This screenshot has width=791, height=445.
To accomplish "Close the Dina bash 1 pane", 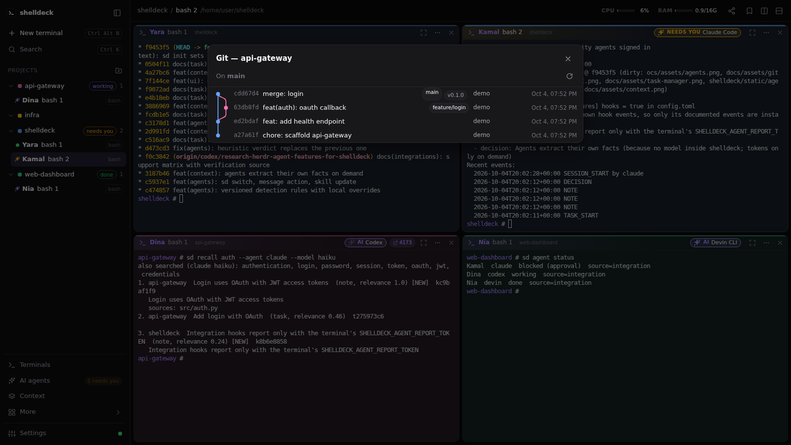I will 451,243.
